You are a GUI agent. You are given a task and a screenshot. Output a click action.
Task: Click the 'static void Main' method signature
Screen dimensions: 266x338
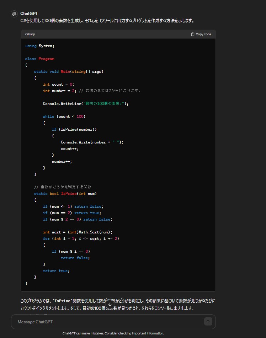point(69,71)
